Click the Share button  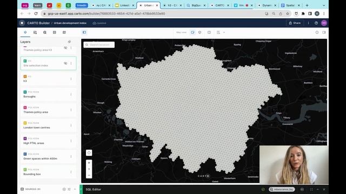[x=295, y=23]
